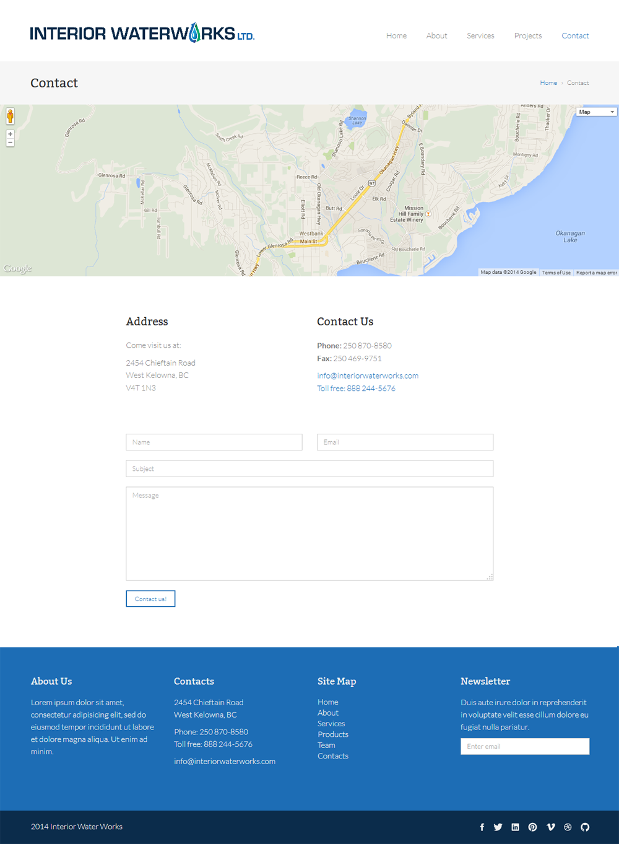Open the GitHub icon link

coord(585,827)
